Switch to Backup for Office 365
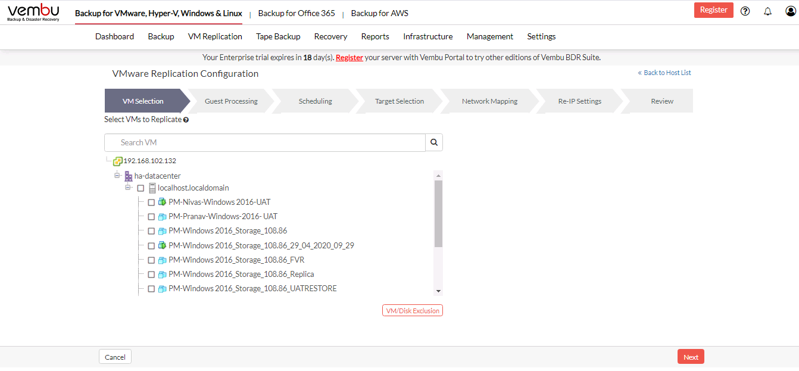Screen dimensions: 799x371 (296, 13)
